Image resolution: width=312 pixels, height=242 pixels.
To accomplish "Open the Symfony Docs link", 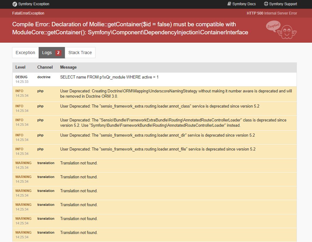I will 242,4.
